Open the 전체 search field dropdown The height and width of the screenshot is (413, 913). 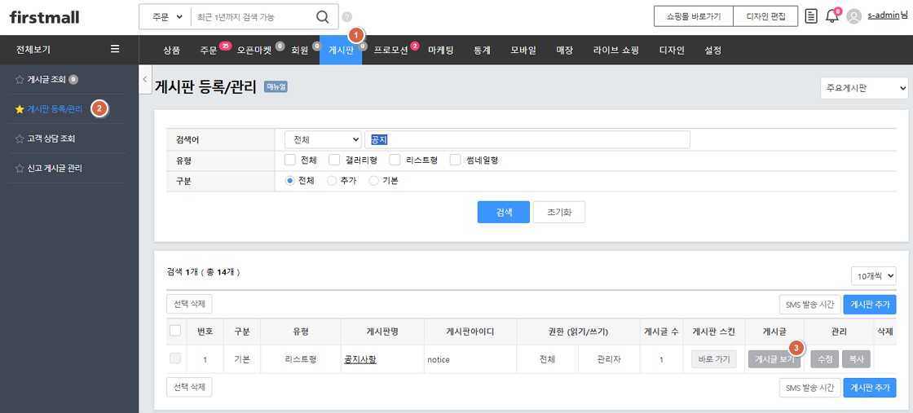coord(323,140)
